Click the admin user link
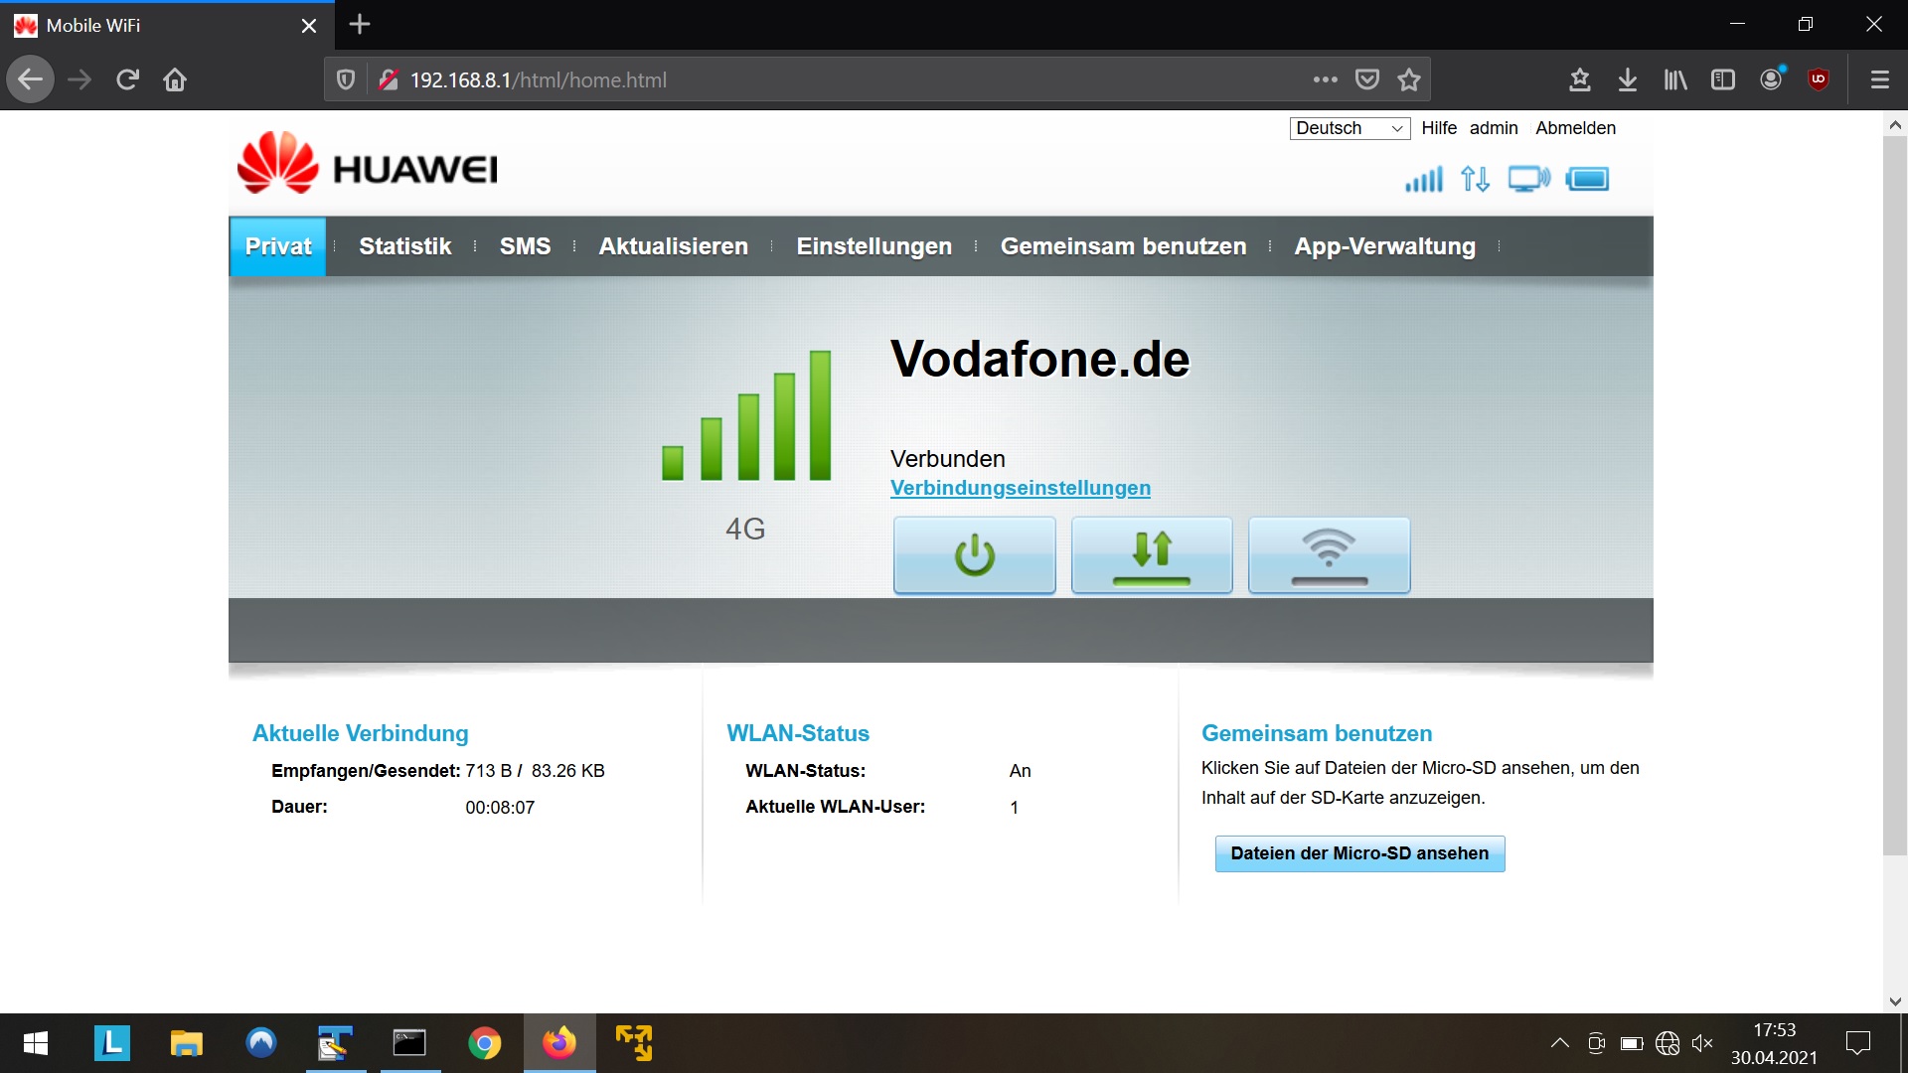This screenshot has height=1073, width=1908. pyautogui.click(x=1494, y=128)
